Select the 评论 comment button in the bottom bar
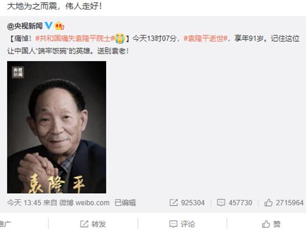 click(182, 224)
